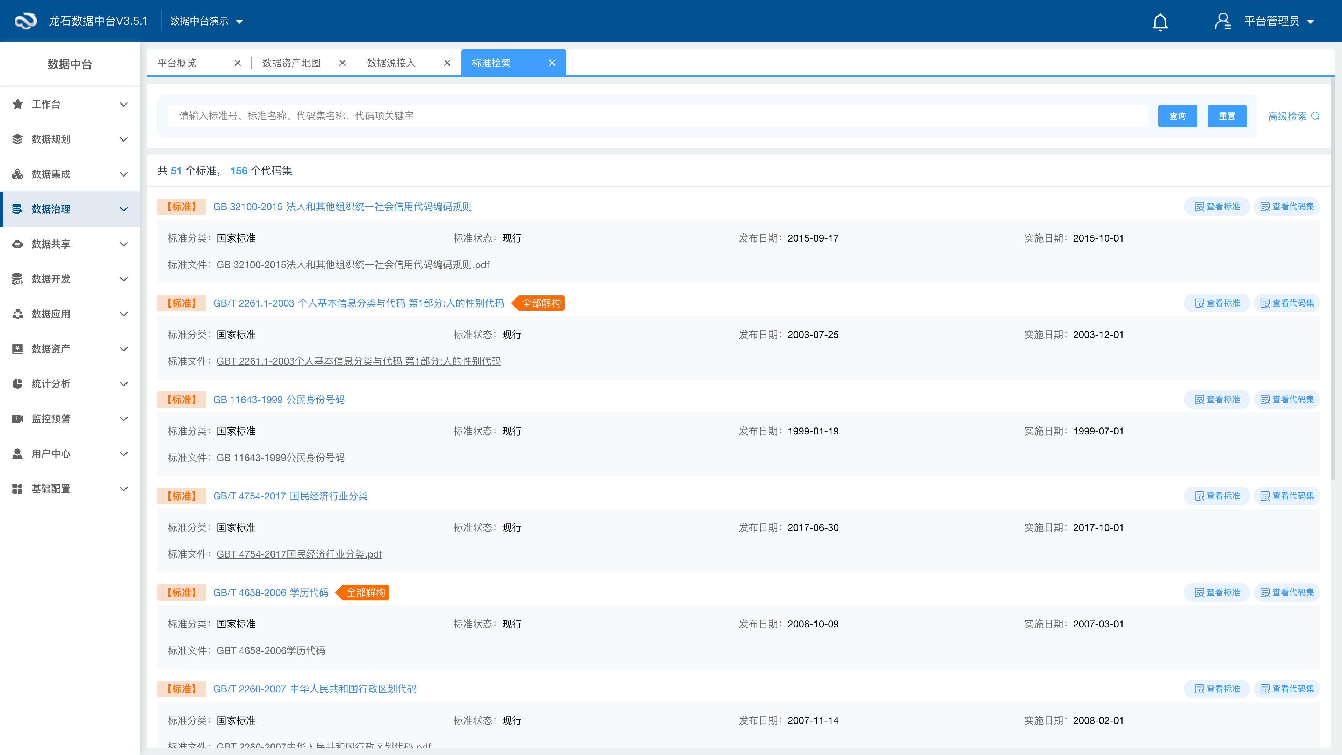
Task: Click the grid icon beside 基础配置
Action: 18,488
